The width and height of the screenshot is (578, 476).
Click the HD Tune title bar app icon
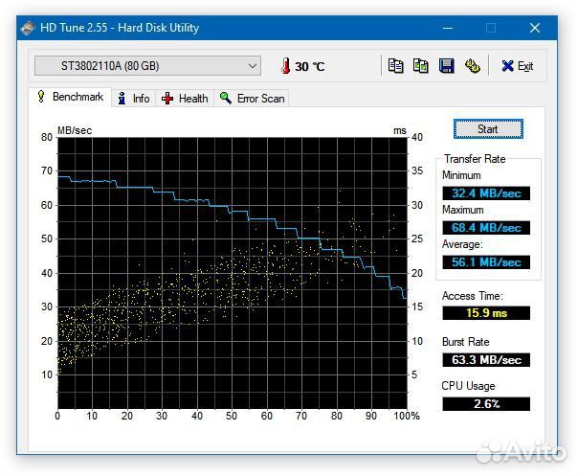[x=28, y=28]
